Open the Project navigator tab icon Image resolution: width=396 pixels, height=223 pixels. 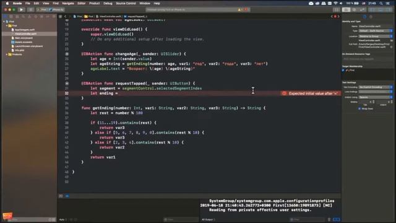pyautogui.click(x=5, y=17)
